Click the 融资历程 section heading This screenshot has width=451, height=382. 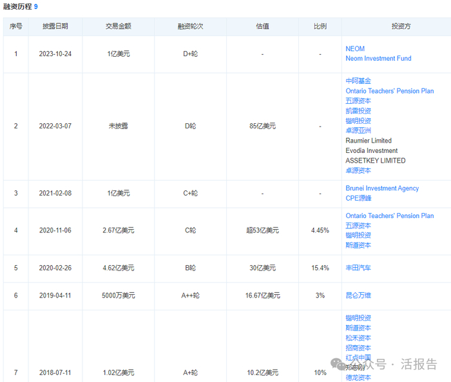coord(17,6)
